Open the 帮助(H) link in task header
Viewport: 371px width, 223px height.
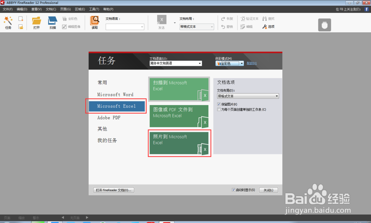click(252, 63)
